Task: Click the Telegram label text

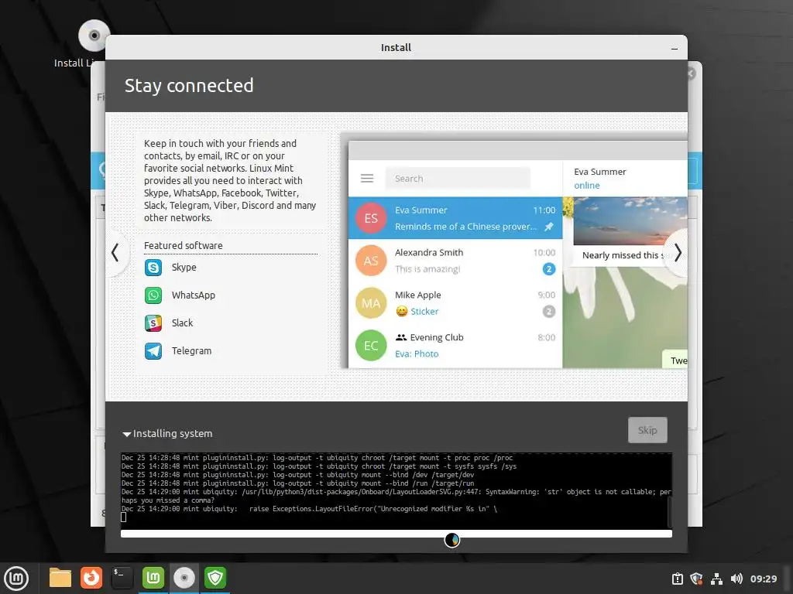Action: (x=192, y=350)
